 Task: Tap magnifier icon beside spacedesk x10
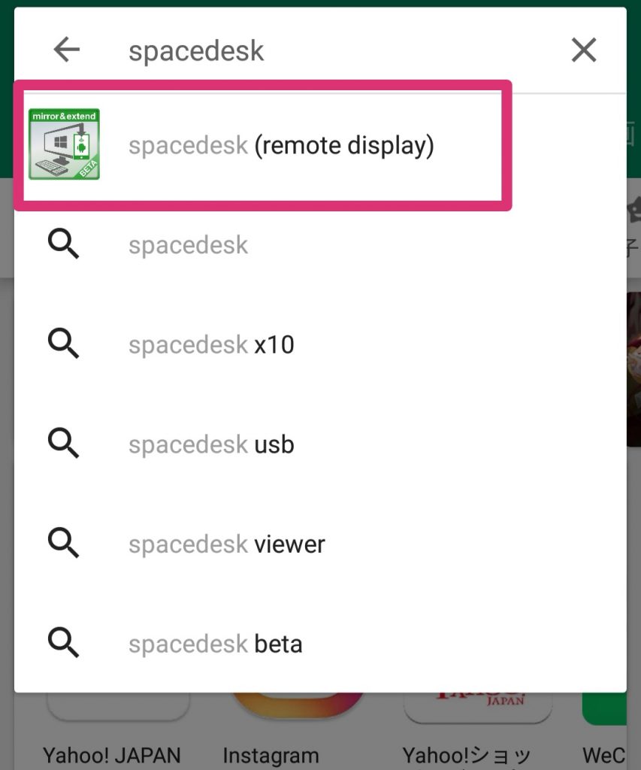point(64,345)
